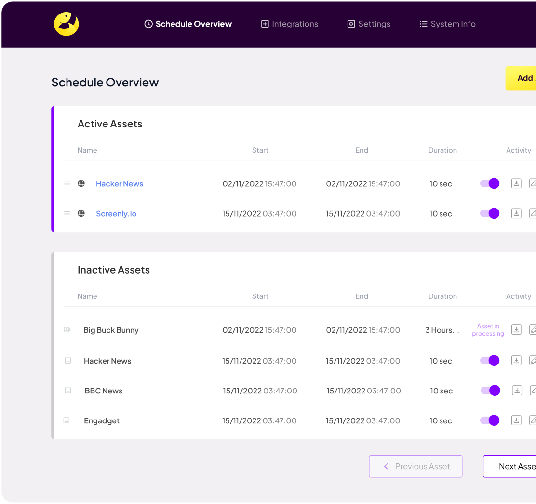
Task: Click the 'Asset in processing' status text
Action: pos(488,330)
